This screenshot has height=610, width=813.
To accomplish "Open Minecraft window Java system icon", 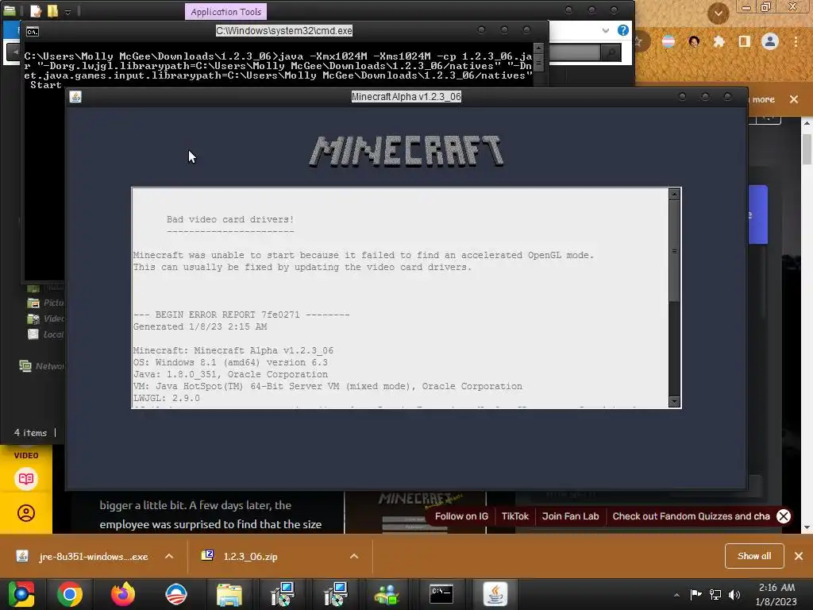I will point(75,97).
